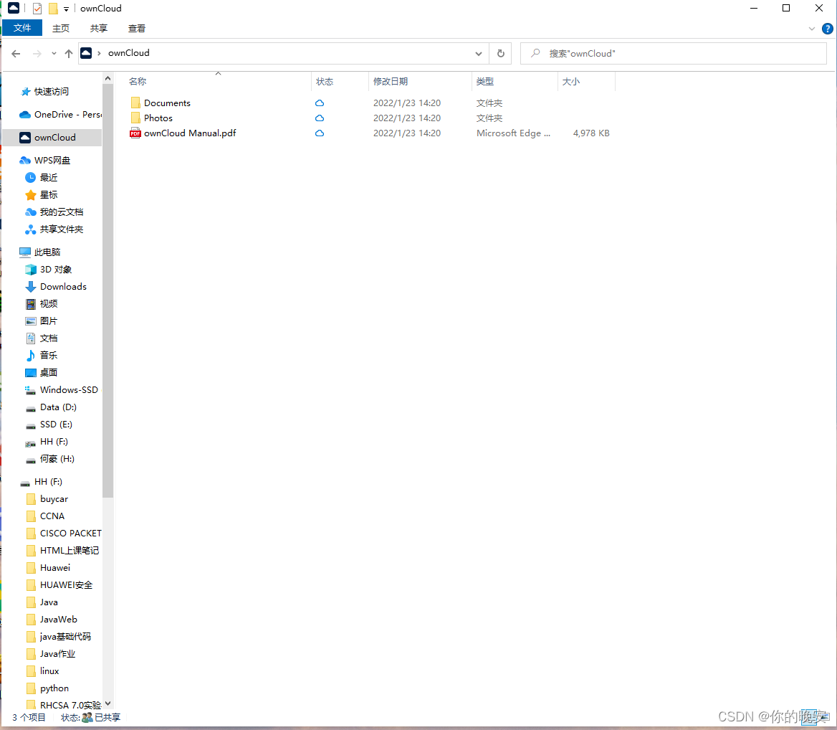Open 共享文件夹 in sidebar
837x730 pixels.
point(61,229)
